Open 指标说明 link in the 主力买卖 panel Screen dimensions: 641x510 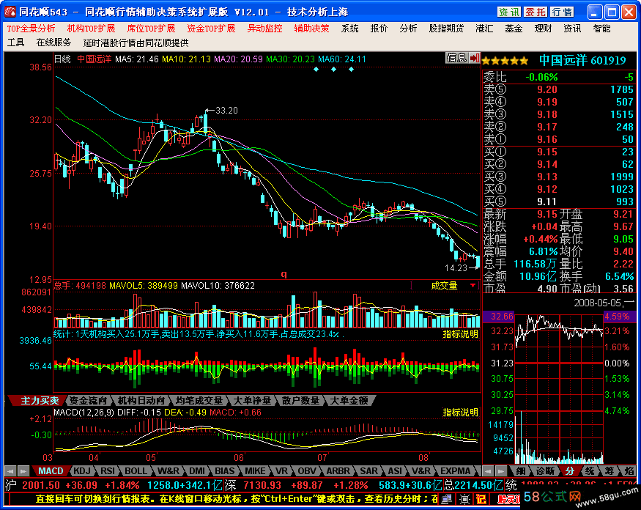[x=461, y=334]
